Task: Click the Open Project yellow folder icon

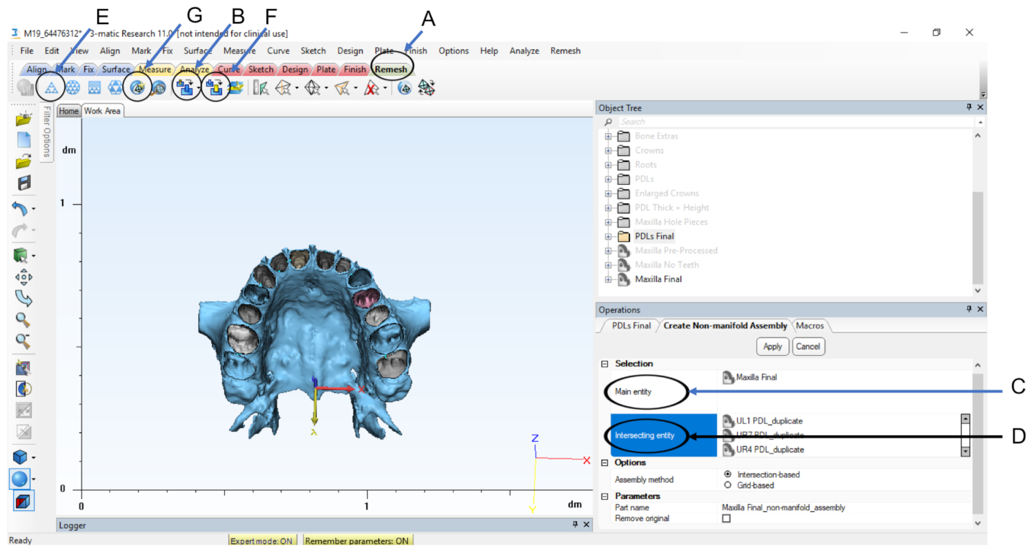Action: coord(24,118)
